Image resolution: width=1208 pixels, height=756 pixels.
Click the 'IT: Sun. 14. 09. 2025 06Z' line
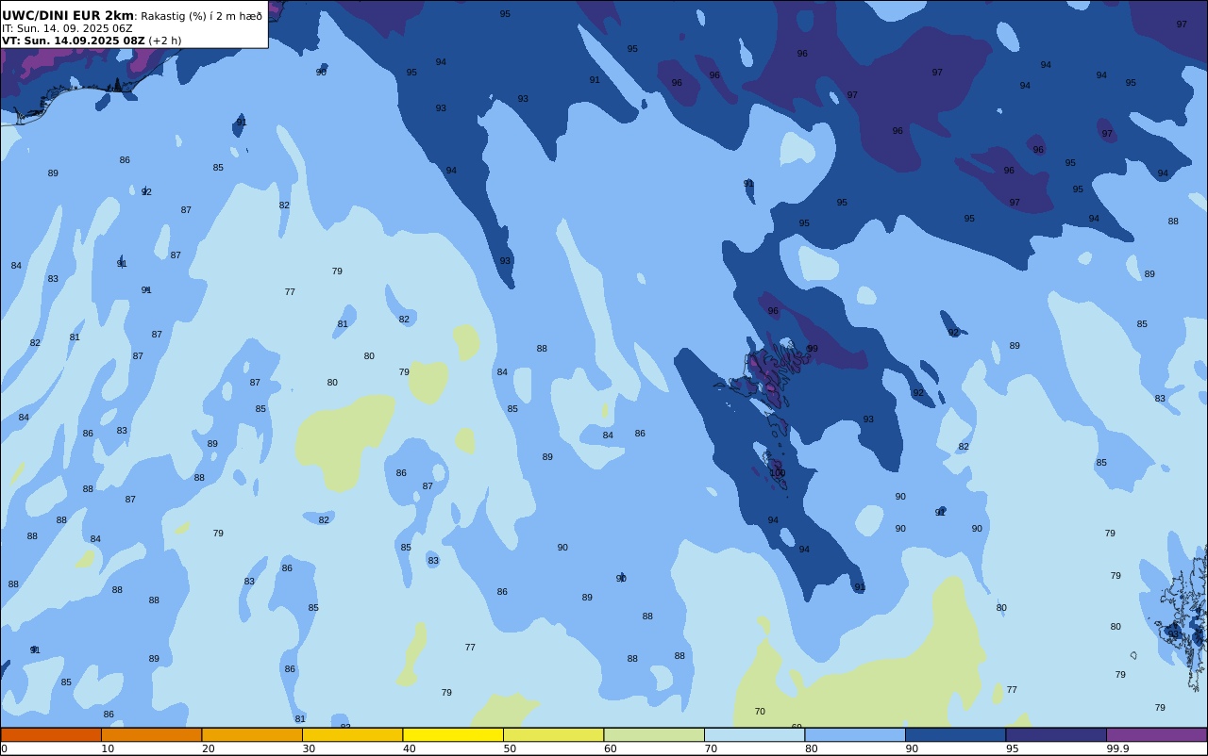point(67,28)
